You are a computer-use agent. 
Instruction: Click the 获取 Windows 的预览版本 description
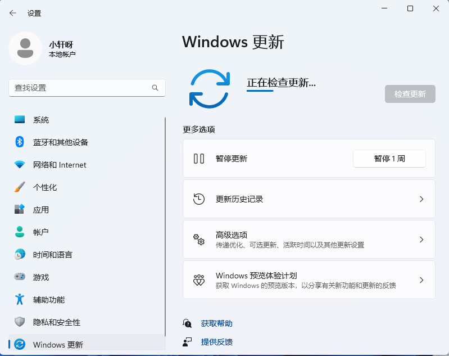pos(306,286)
